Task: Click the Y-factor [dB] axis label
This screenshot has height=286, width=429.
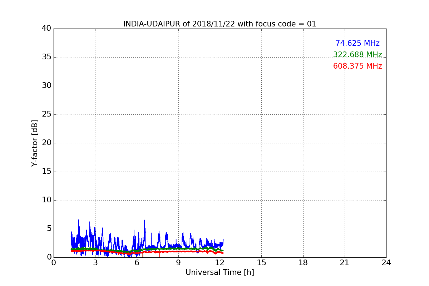Action: pos(35,143)
